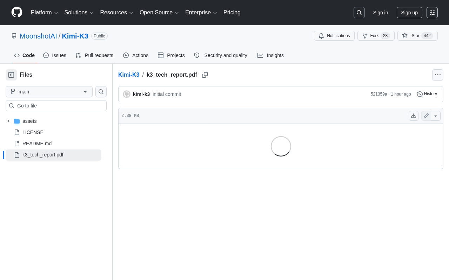The width and height of the screenshot is (449, 280).
Task: Click the Public repository badge
Action: (x=99, y=36)
